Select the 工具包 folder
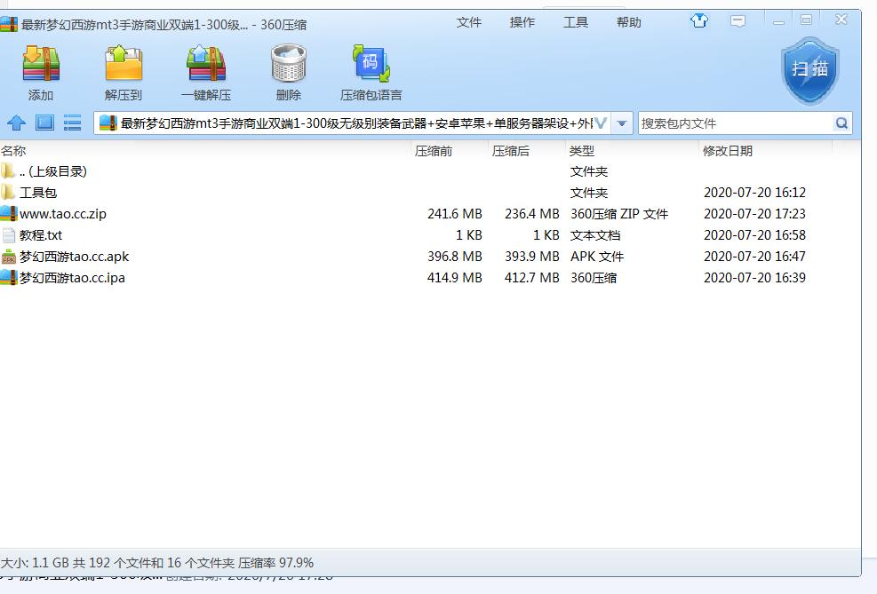Screen dimensions: 877x594 tap(38, 193)
